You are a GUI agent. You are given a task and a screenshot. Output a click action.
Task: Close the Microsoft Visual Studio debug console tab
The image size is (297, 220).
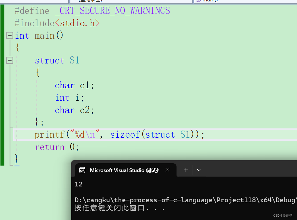[x=168, y=170]
